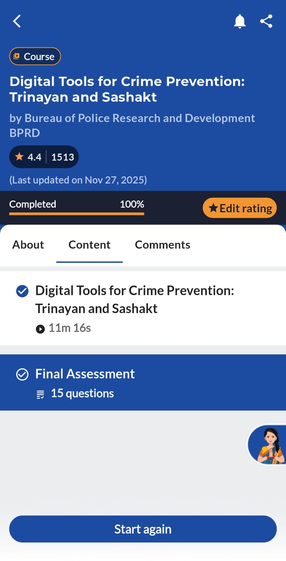The image size is (286, 561).
Task: Tap the 1513 ratings count
Action: pos(63,157)
